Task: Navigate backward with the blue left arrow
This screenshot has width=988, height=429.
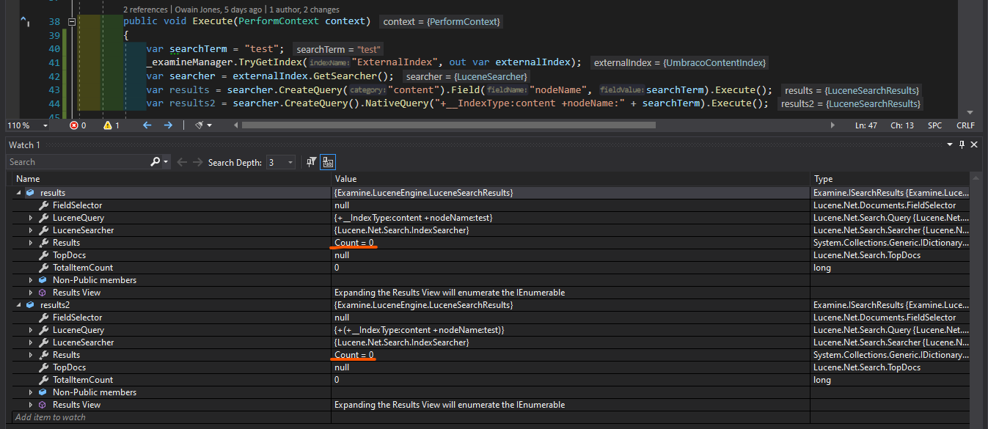Action: (x=147, y=125)
